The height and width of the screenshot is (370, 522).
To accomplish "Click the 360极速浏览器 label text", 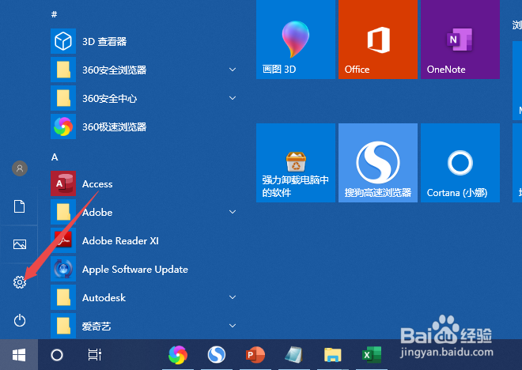I will (115, 126).
